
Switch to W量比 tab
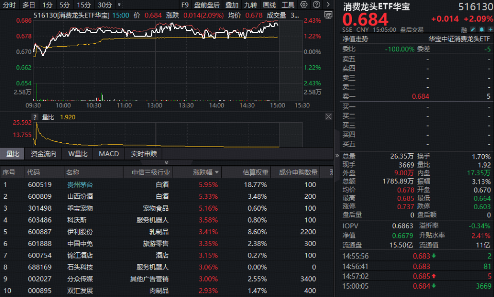click(x=78, y=154)
